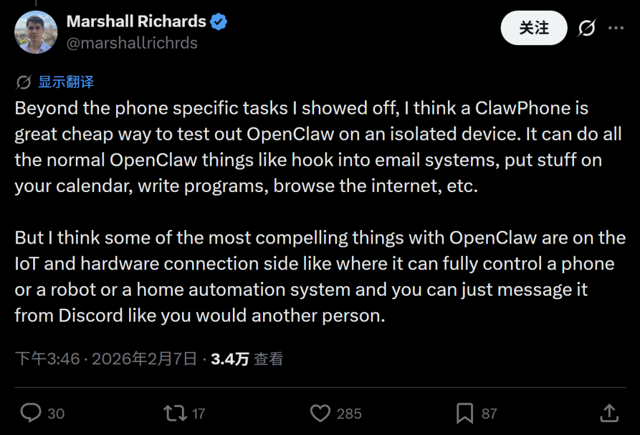Open the three-dot more options menu
The width and height of the screenshot is (640, 435).
click(x=616, y=28)
